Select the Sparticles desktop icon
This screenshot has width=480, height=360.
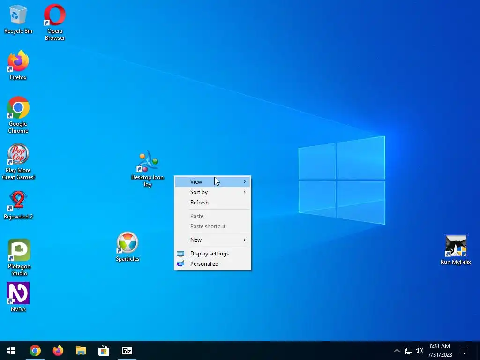127,247
